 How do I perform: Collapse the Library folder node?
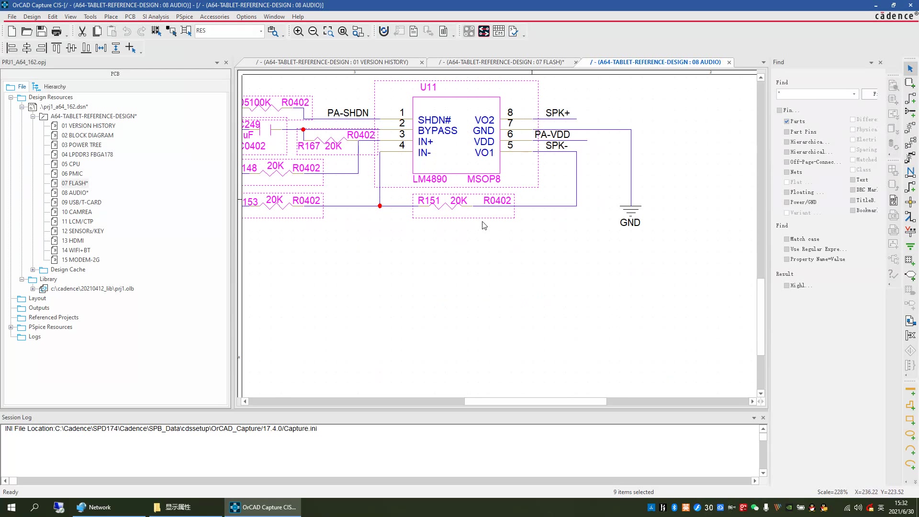(22, 279)
